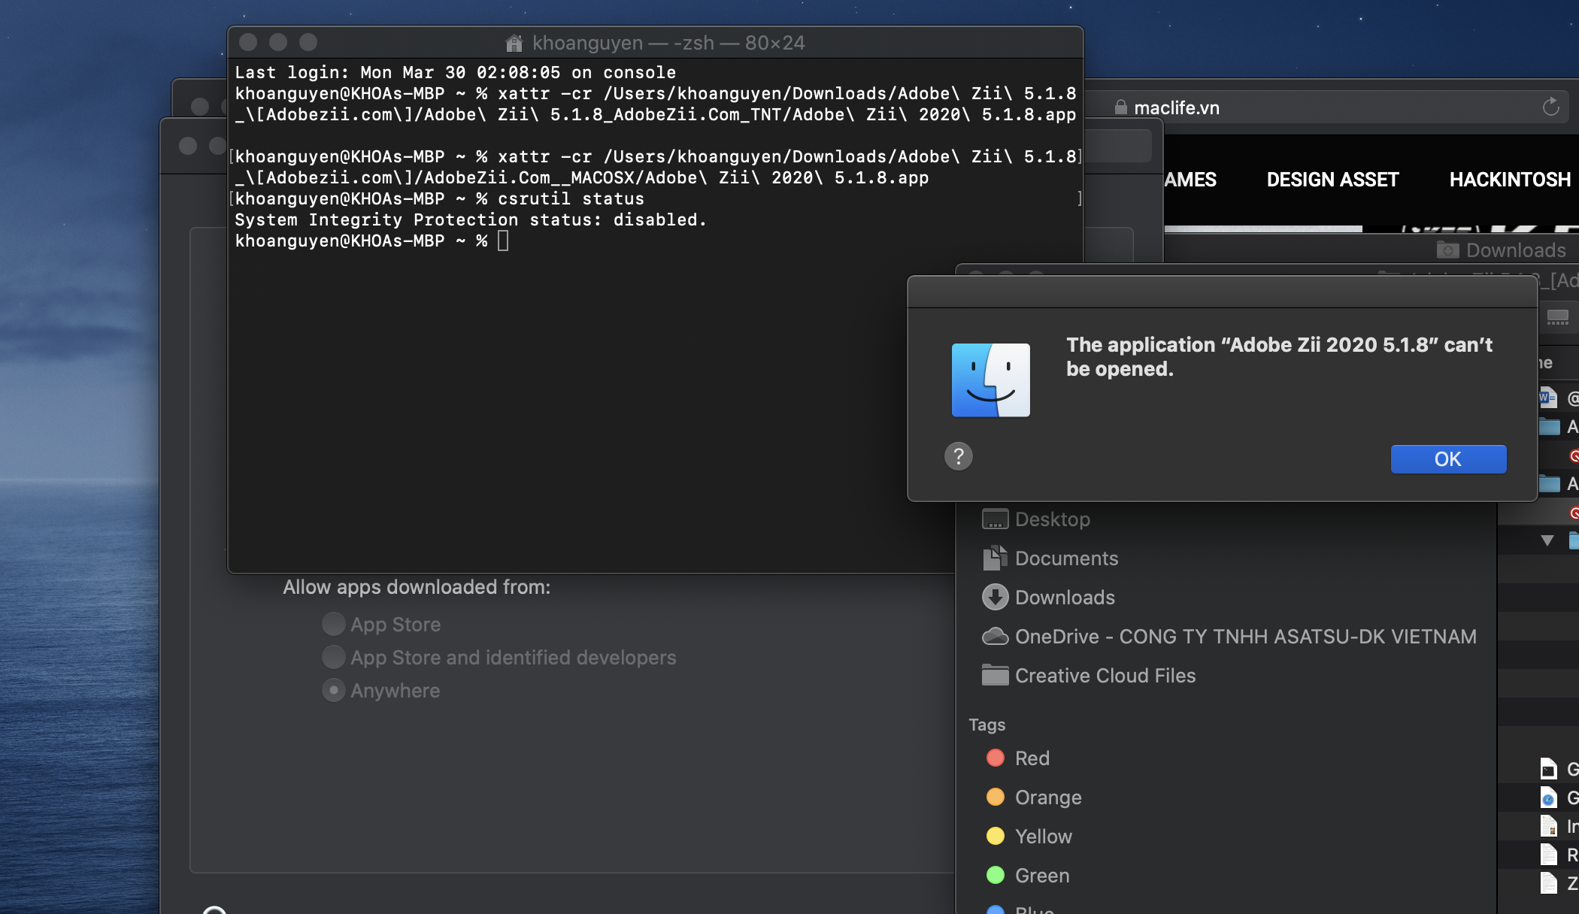
Task: Click the "System Integrity Protection status: disabled." line
Action: [471, 220]
